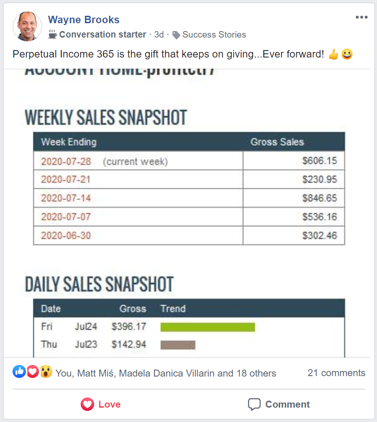Screen dimensions: 377x422
Task: Click the Wow emoji reaction icon
Action: tap(46, 371)
